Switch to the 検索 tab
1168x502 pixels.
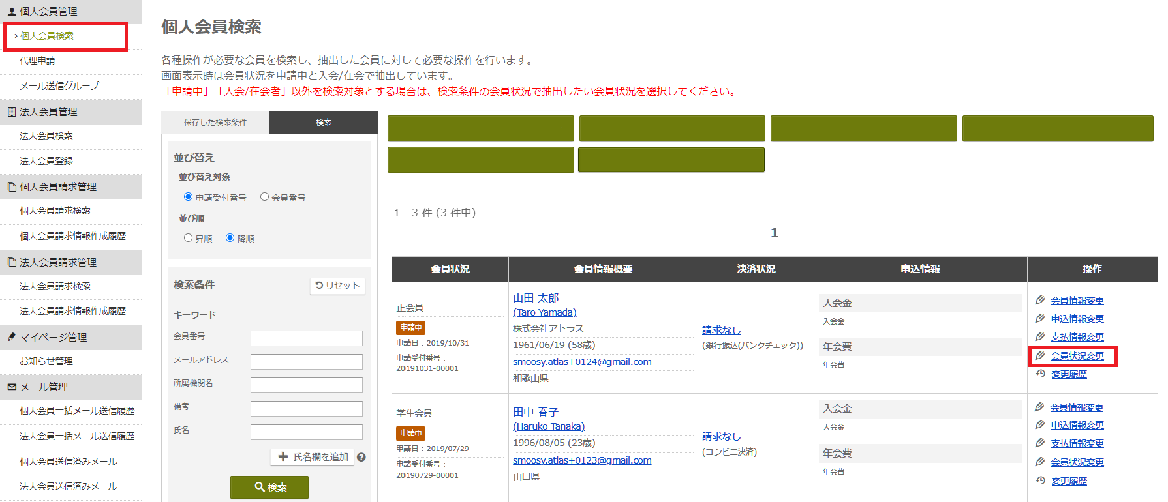[324, 123]
